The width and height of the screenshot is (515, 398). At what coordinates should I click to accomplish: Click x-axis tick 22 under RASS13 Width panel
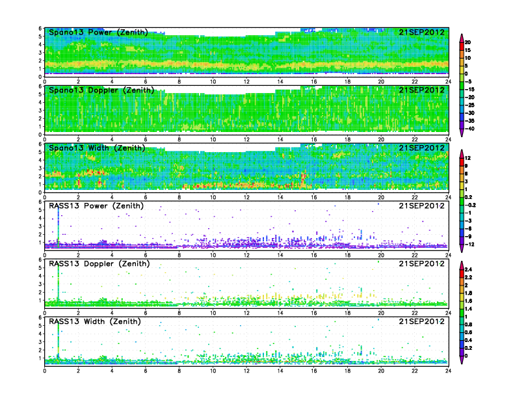click(415, 371)
